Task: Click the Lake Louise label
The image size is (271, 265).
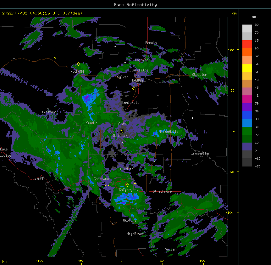Action: point(6,152)
